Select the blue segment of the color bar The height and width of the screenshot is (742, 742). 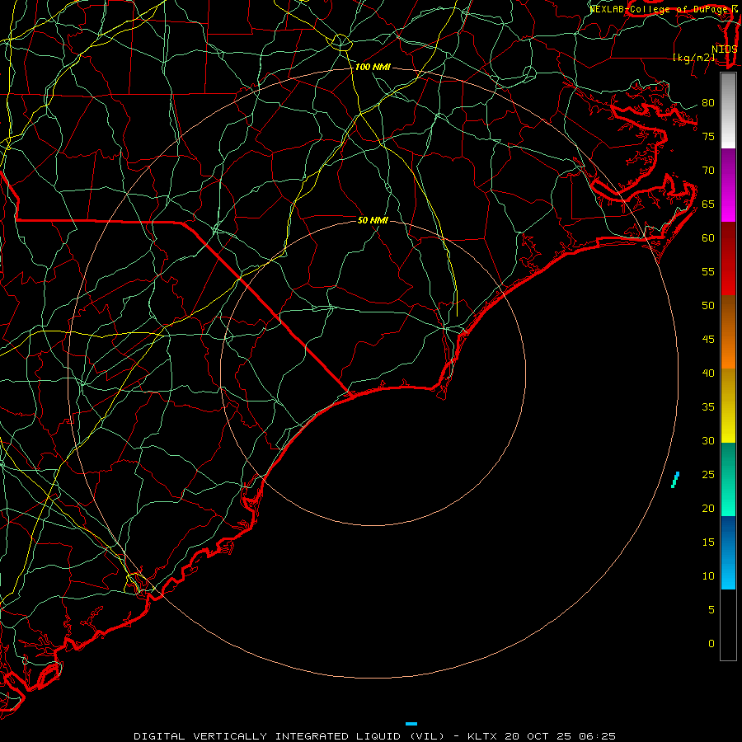pyautogui.click(x=728, y=552)
